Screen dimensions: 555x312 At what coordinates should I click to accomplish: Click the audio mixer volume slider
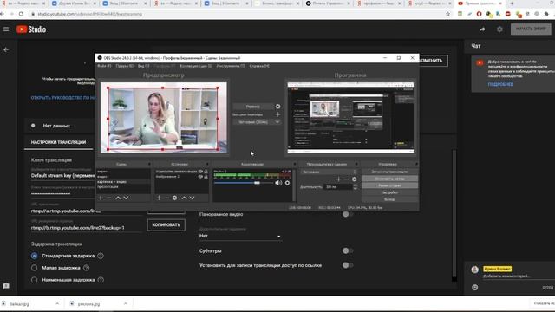(244, 183)
